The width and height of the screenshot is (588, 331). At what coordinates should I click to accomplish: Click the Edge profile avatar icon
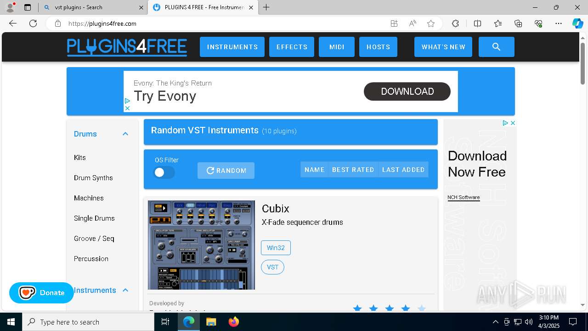tap(10, 7)
